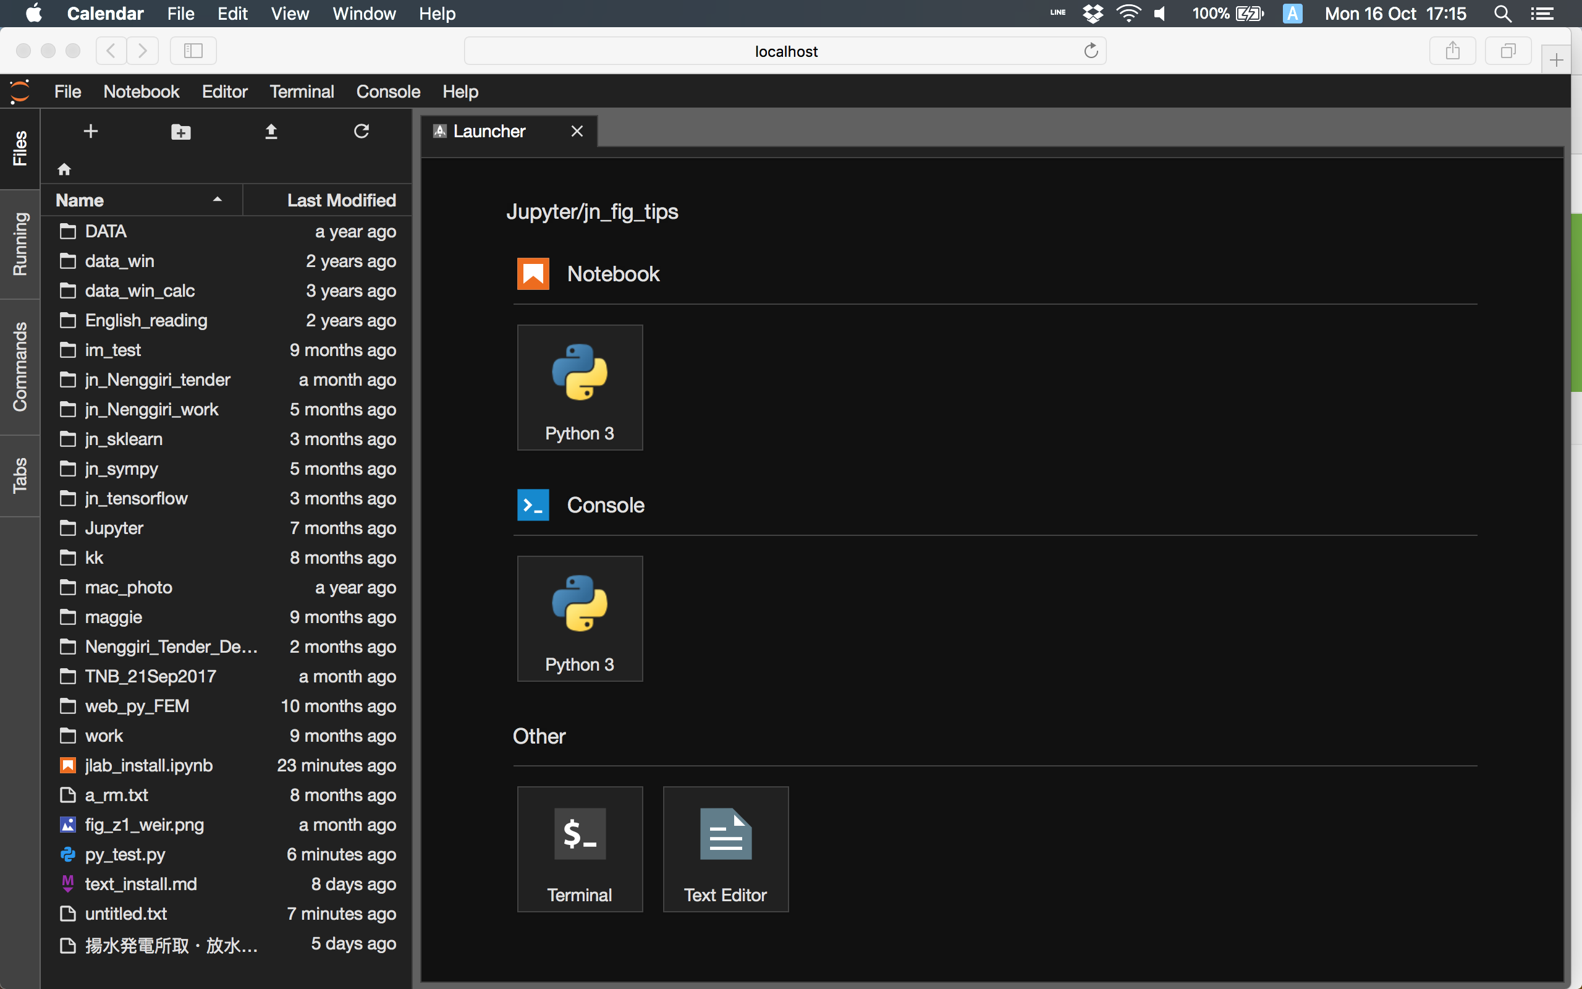Click the Safari share icon

tap(1453, 50)
